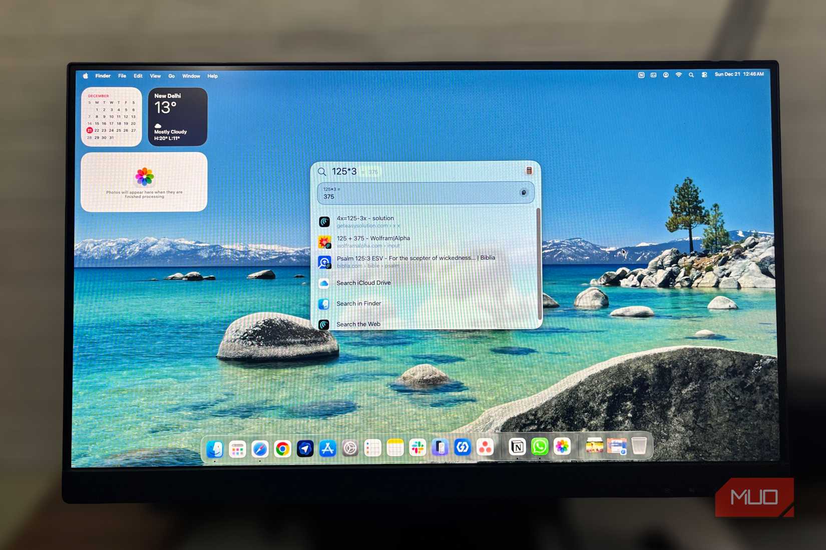Viewport: 826px width, 550px height.
Task: Launch Google Chrome from the dock
Action: point(282,449)
